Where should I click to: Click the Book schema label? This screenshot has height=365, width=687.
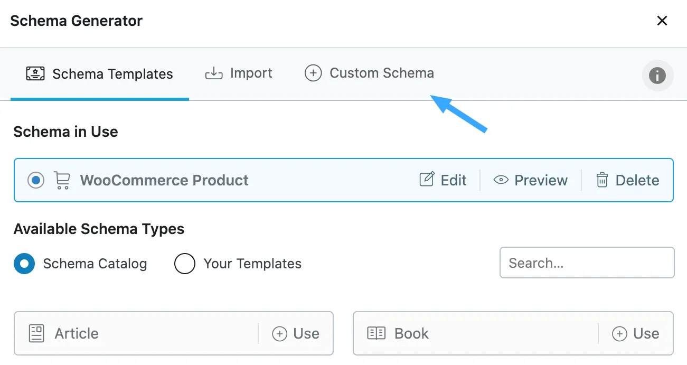(412, 334)
